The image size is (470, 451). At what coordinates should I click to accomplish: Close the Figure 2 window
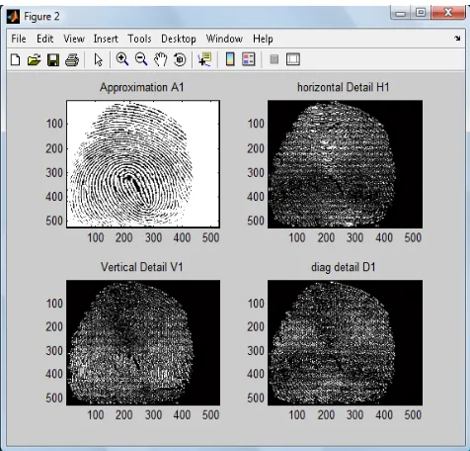(x=448, y=13)
